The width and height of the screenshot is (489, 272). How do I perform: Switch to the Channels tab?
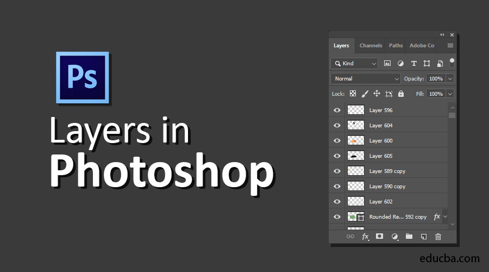[371, 46]
